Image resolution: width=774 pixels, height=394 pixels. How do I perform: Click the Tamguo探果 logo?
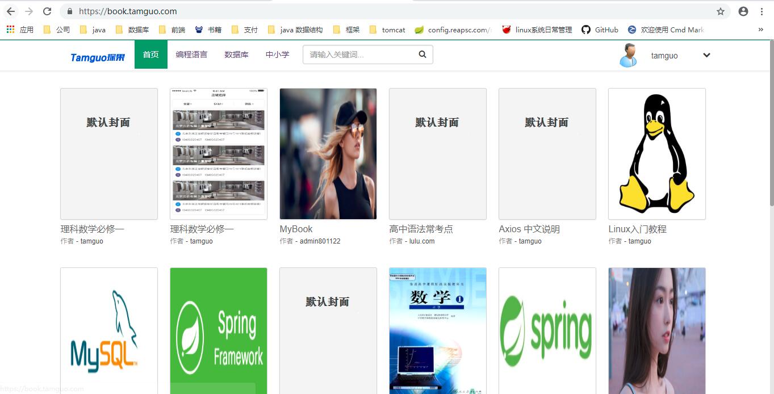97,55
